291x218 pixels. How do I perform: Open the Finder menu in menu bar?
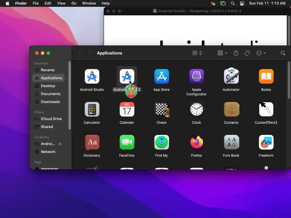tap(21, 3)
